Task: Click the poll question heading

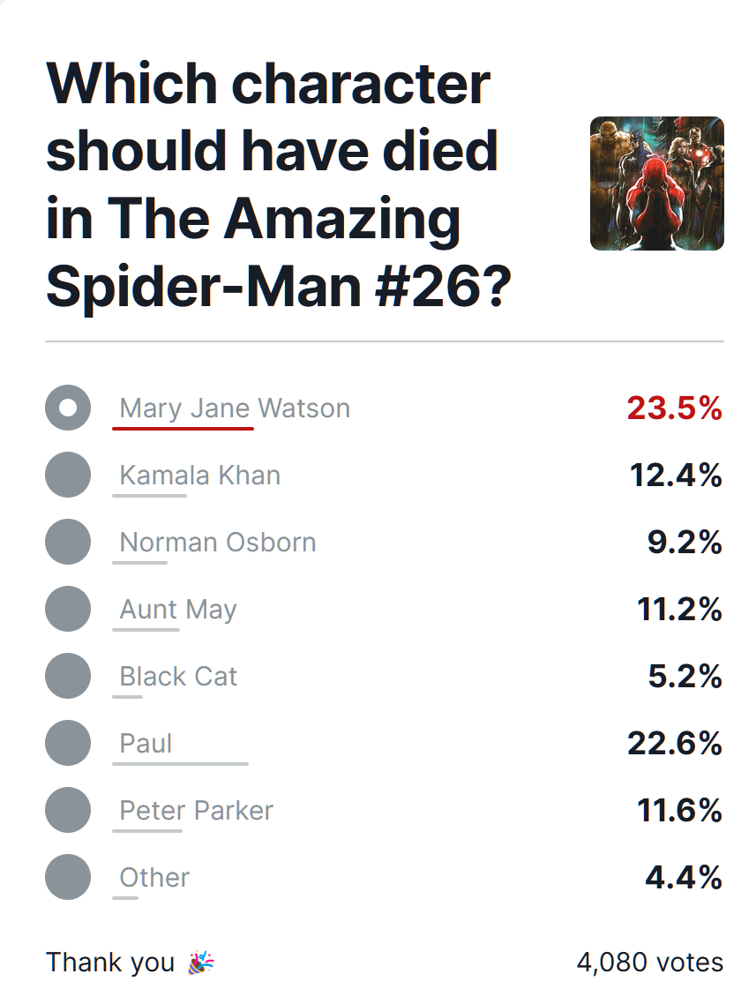Action: click(x=279, y=184)
